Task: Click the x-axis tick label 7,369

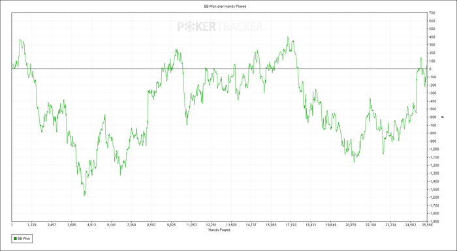Action: [131, 225]
